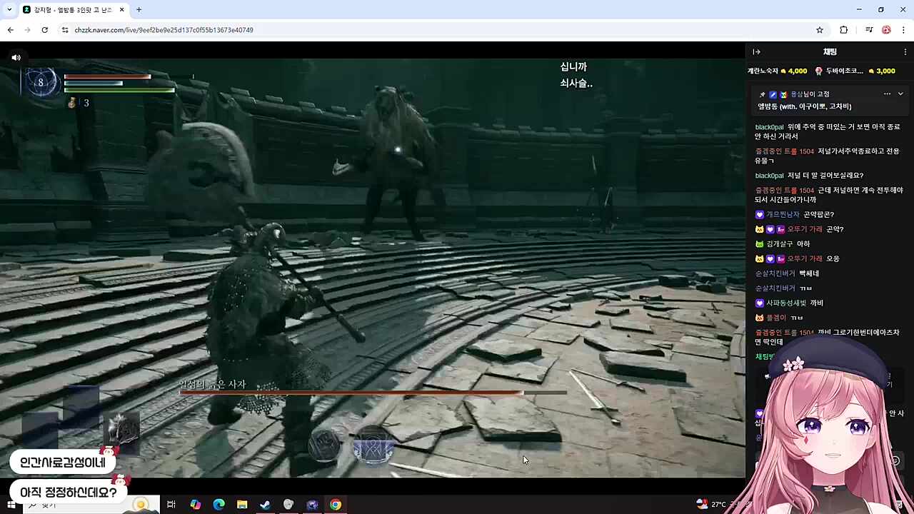Screen dimensions: 914x514
Task: Open a new browser tab
Action: [x=139, y=9]
